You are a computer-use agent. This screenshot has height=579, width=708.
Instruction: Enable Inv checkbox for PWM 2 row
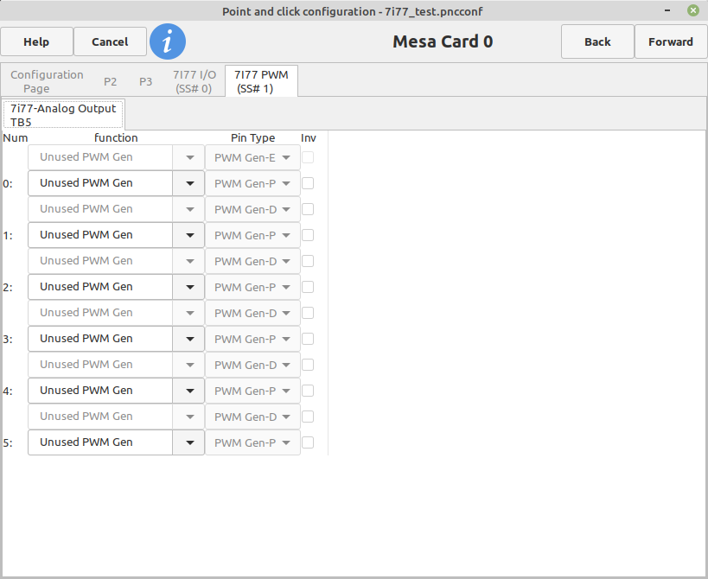[308, 287]
